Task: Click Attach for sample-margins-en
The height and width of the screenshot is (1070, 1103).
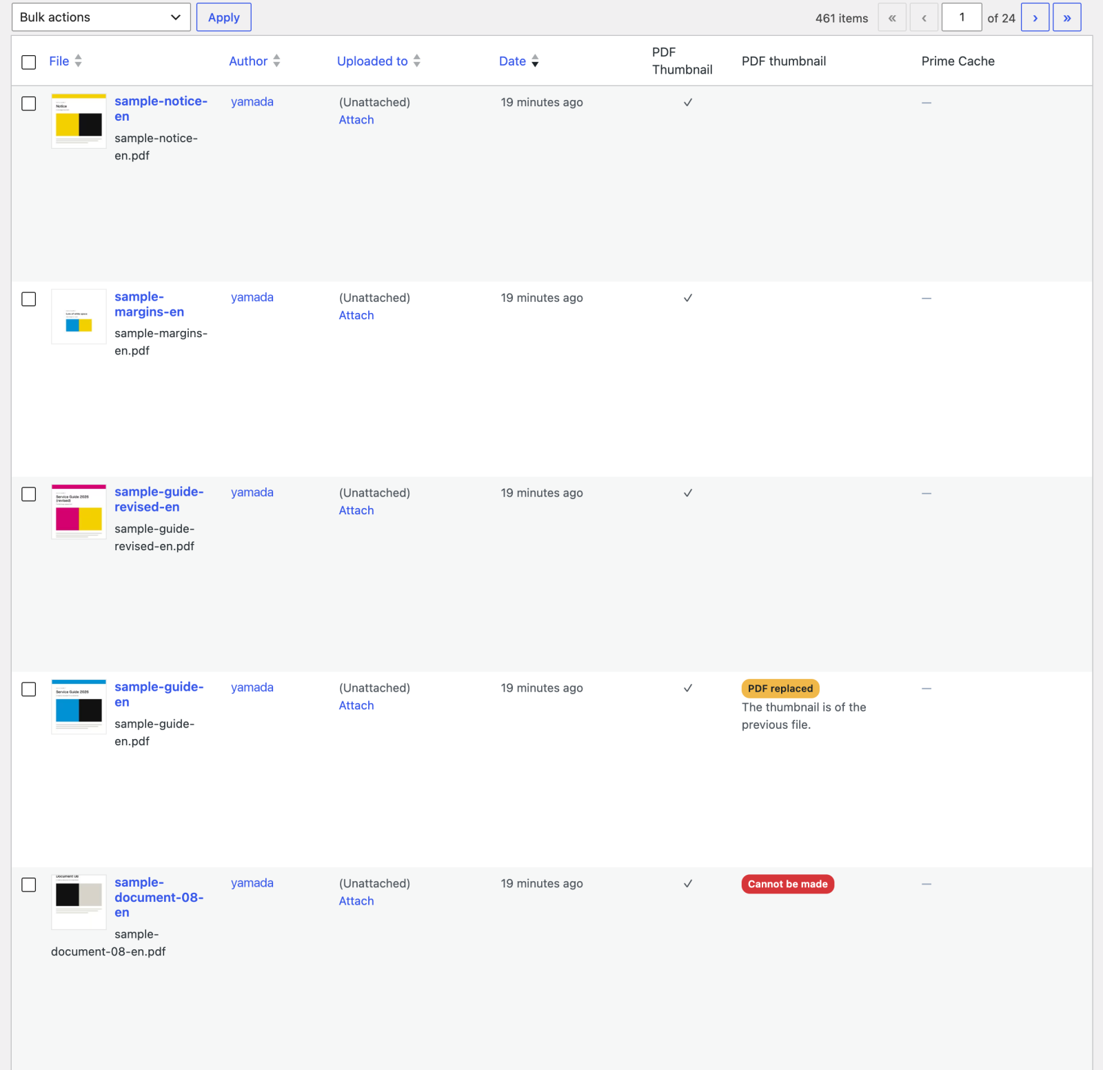Action: pos(356,315)
